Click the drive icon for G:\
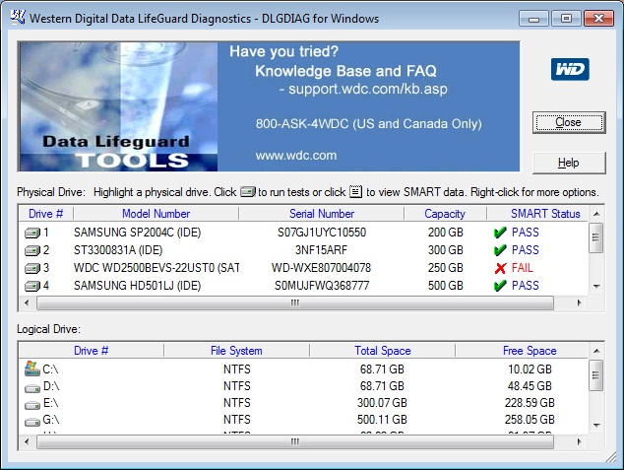Image resolution: width=624 pixels, height=470 pixels. [x=32, y=422]
